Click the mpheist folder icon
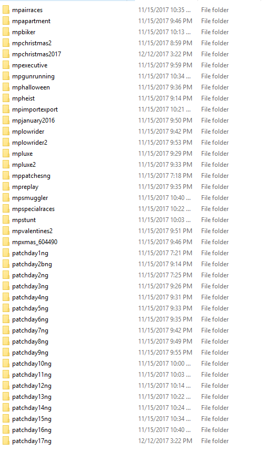270x462 pixels. (6, 98)
